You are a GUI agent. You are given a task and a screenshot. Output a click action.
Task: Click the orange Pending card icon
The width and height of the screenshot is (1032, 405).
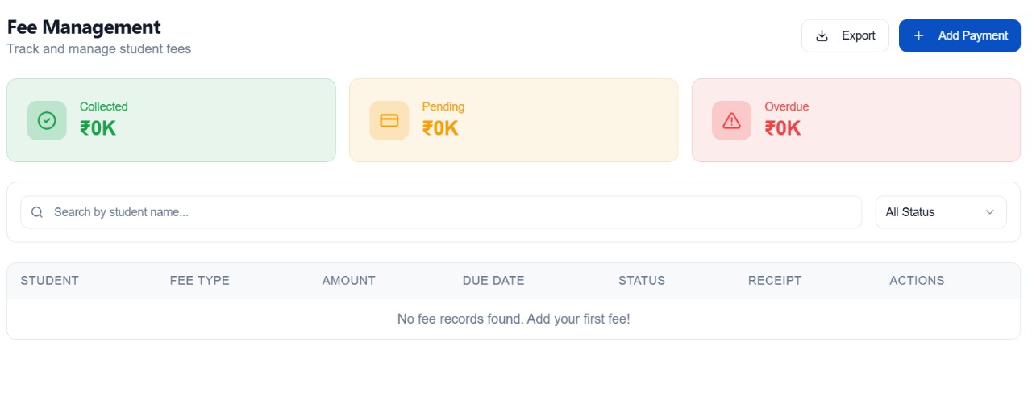click(x=389, y=120)
